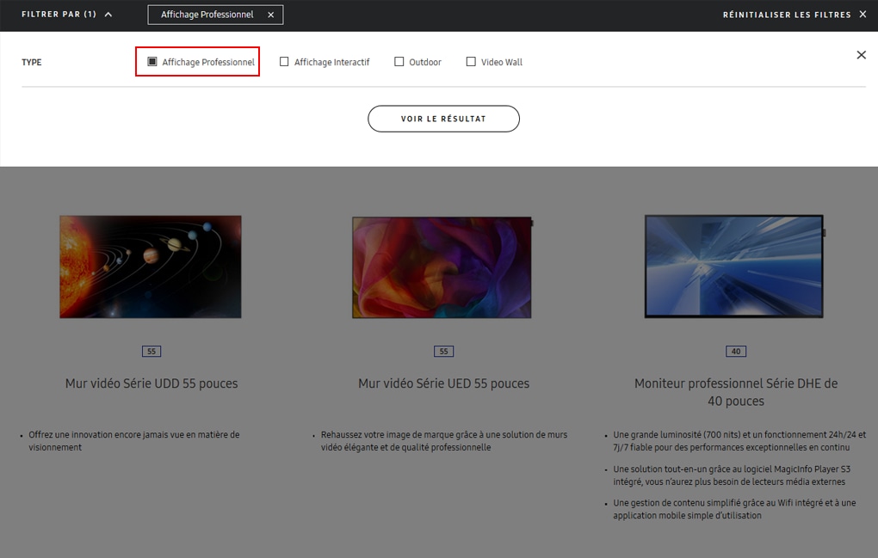
Task: Open Mur vidéo Série UED 55 pouces
Action: click(443, 383)
